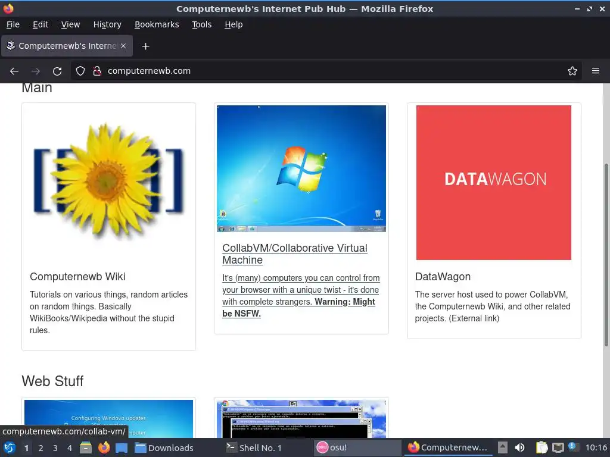Click the 10:16 panel clock
Viewport: 610px width, 457px height.
tap(596, 447)
